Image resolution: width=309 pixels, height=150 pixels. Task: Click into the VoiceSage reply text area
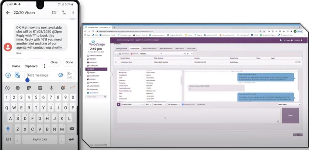coord(199,116)
